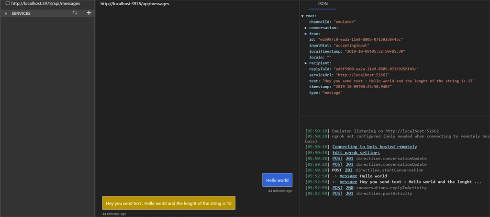Expand the SERVICES section chevron
Image resolution: width=490 pixels, height=217 pixels.
[x=6, y=13]
